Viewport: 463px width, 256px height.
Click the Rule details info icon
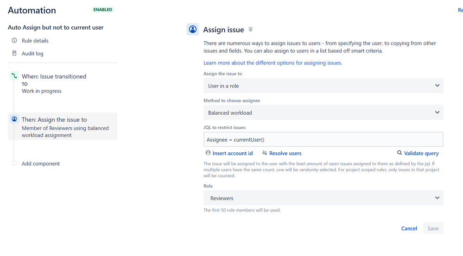click(14, 40)
